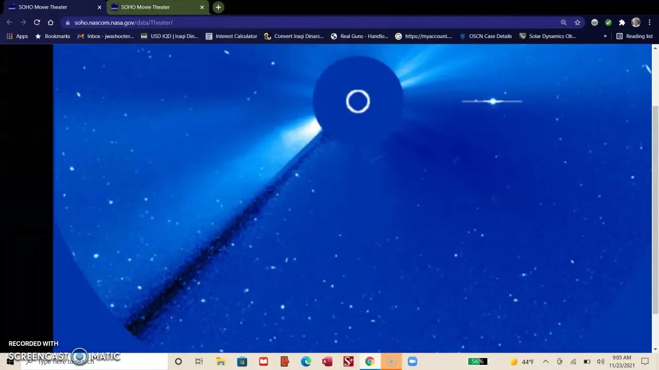Viewport: 659px width, 370px height.
Task: Open Task View in taskbar
Action: click(x=199, y=362)
